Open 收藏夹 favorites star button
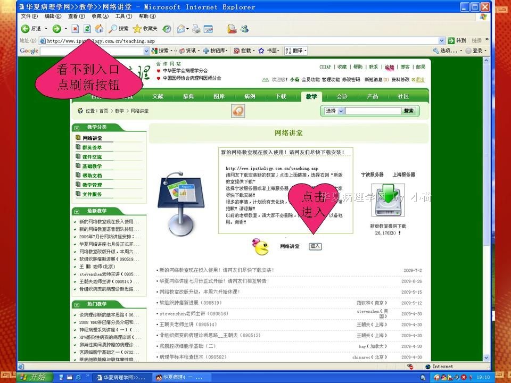The width and height of the screenshot is (511, 383). pos(145,29)
